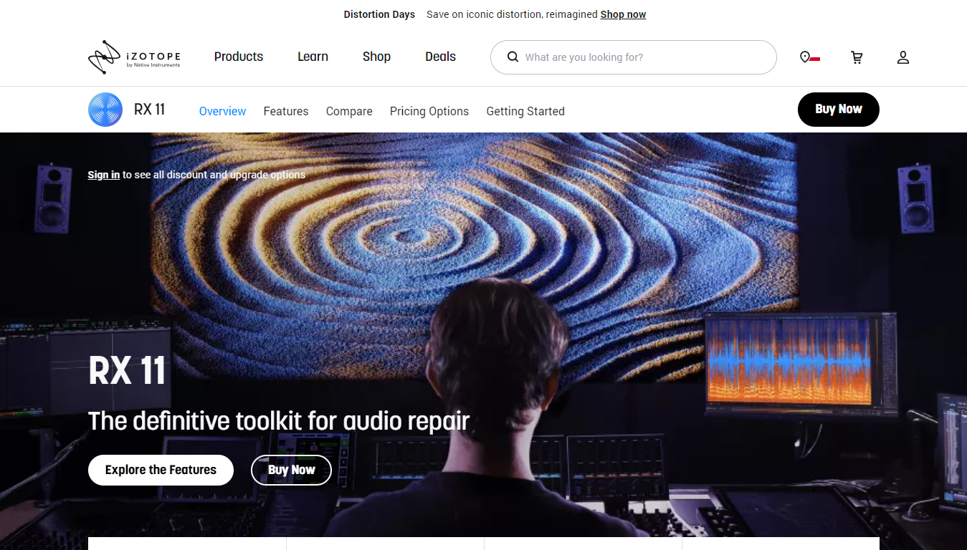Image resolution: width=967 pixels, height=550 pixels.
Task: Click the black Buy Now button
Action: (838, 110)
